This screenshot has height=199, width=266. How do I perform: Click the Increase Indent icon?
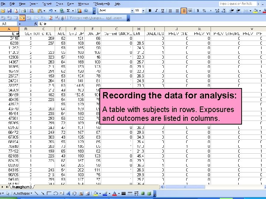(238, 11)
